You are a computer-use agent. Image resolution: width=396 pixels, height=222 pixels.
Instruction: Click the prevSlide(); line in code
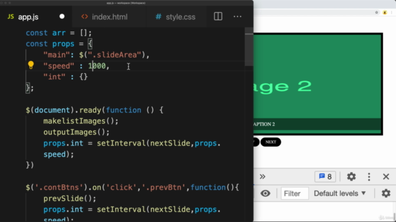(x=70, y=199)
